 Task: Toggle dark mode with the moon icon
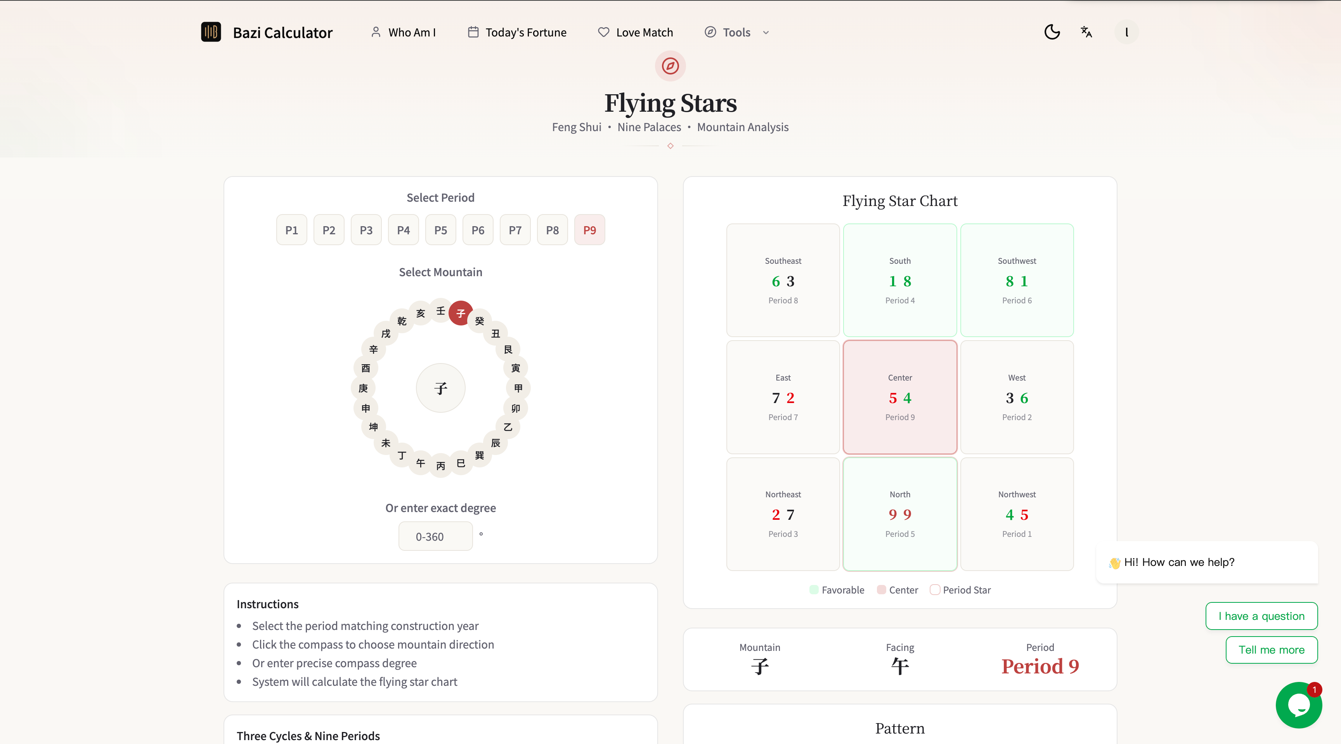tap(1052, 32)
